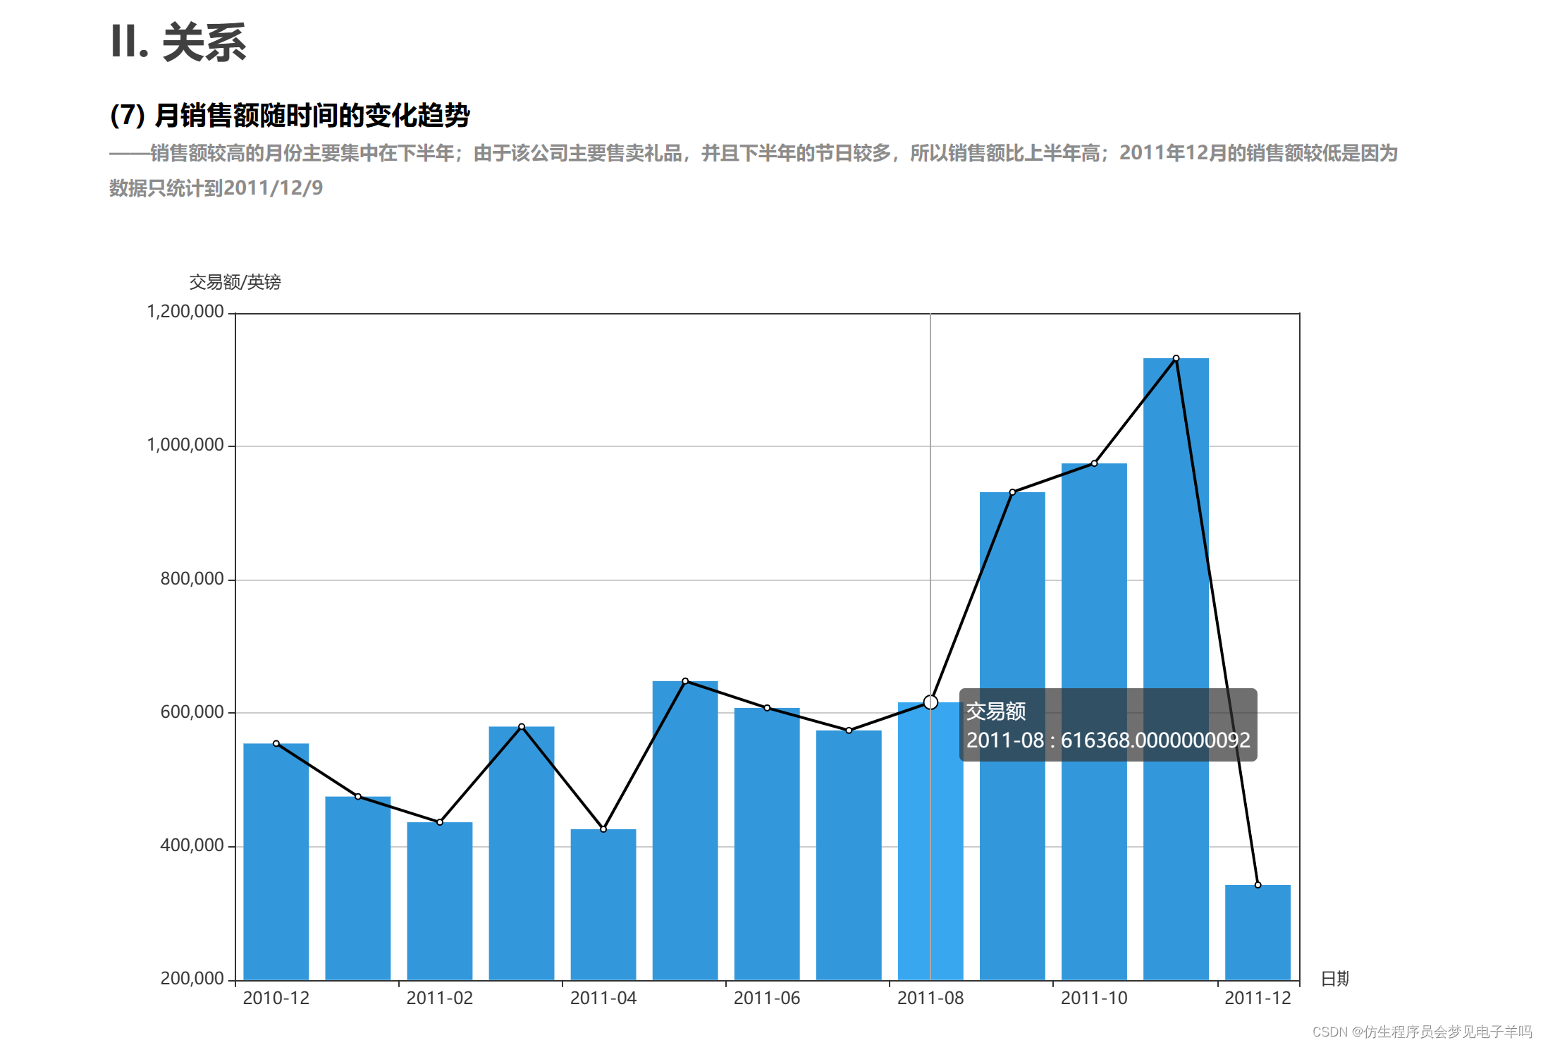This screenshot has width=1543, height=1045.
Task: Click the highlighted 2011-08 bar
Action: [x=930, y=841]
